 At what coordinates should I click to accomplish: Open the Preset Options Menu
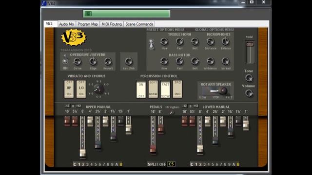pyautogui.click(x=165, y=30)
